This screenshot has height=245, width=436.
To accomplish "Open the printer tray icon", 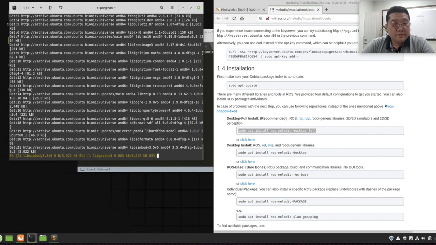I will click(x=405, y=238).
